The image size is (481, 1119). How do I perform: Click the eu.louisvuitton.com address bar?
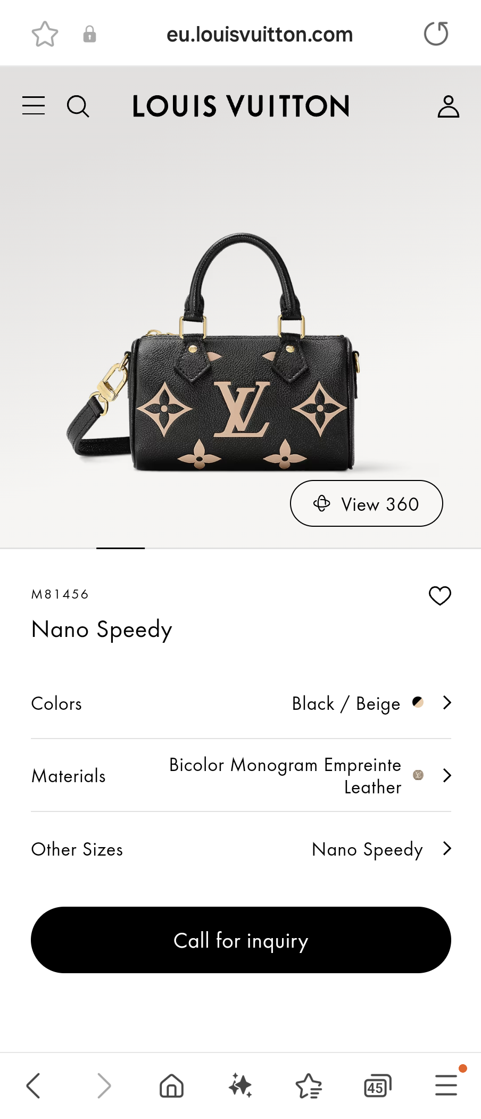(x=260, y=34)
